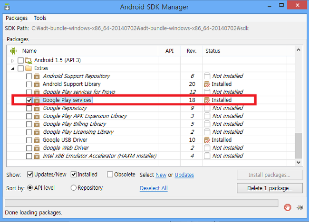Click the Delete 1 package button
This screenshot has width=309, height=222.
point(270,188)
